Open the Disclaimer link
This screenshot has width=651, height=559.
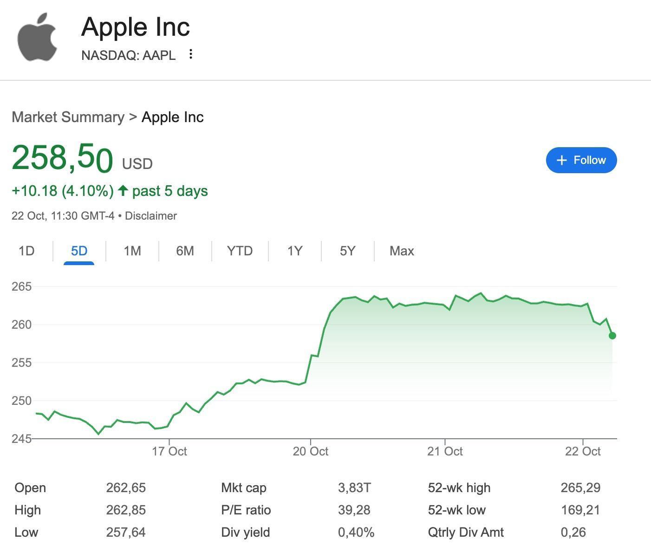click(x=151, y=216)
